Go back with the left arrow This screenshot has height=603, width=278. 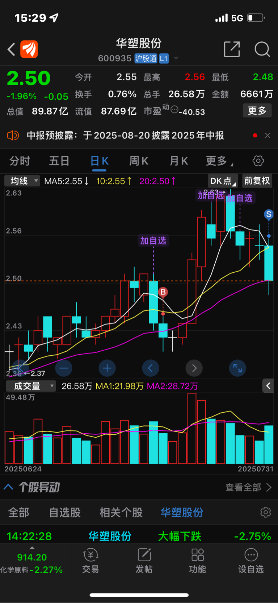[11, 49]
